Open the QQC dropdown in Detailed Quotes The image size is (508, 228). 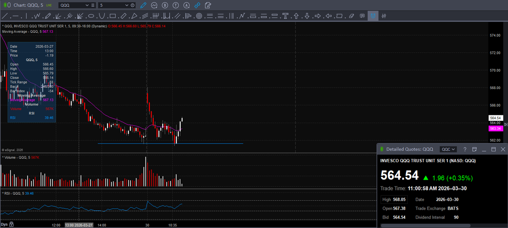tap(448, 149)
